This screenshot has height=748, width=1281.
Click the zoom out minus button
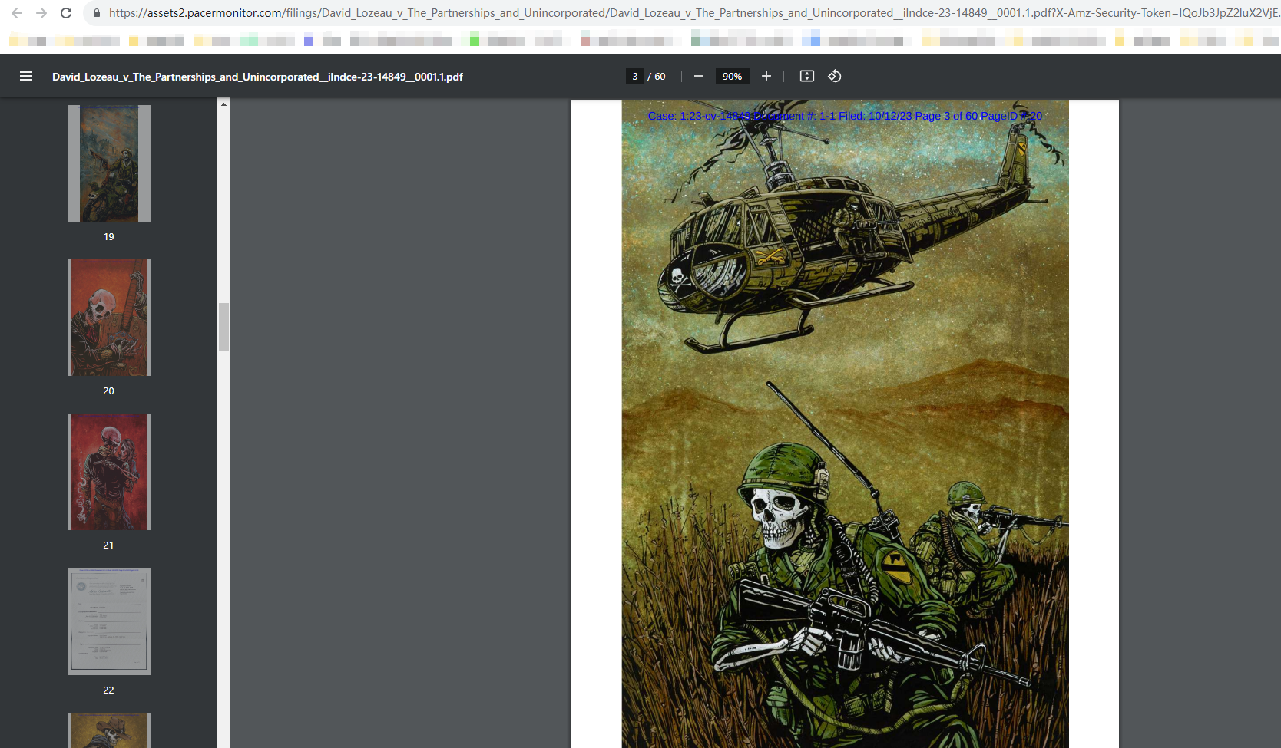pyautogui.click(x=699, y=76)
